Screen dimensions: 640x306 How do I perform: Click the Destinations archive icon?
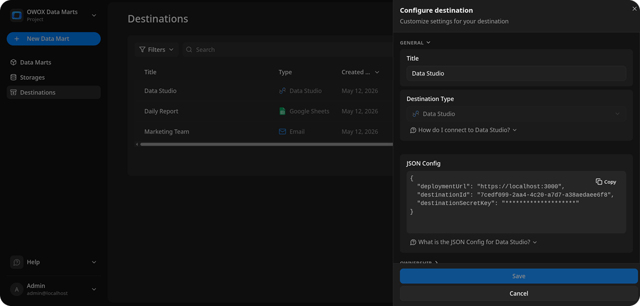tap(13, 92)
